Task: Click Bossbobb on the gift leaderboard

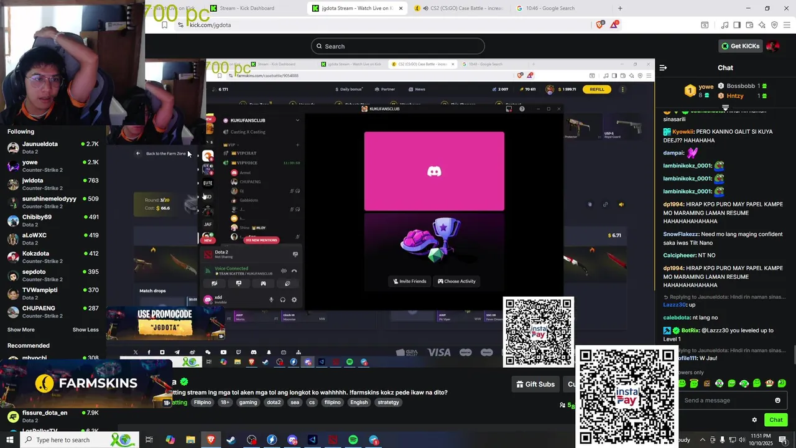Action: coord(741,86)
